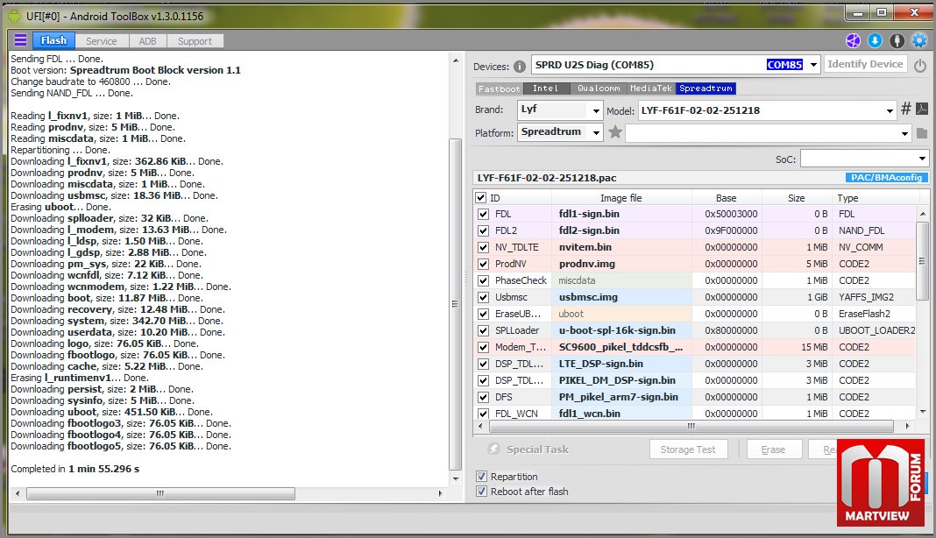Click the LYF-F61F-02-02-251218.pac file name

pos(547,178)
